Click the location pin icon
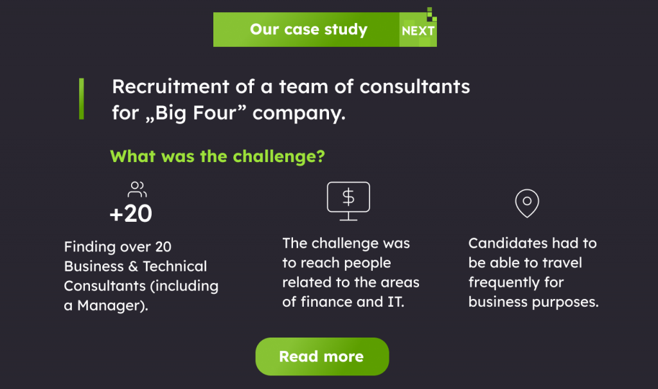The image size is (658, 389). (527, 203)
